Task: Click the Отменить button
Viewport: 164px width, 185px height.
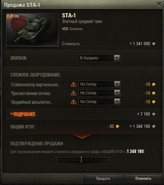Action: [x=143, y=178]
